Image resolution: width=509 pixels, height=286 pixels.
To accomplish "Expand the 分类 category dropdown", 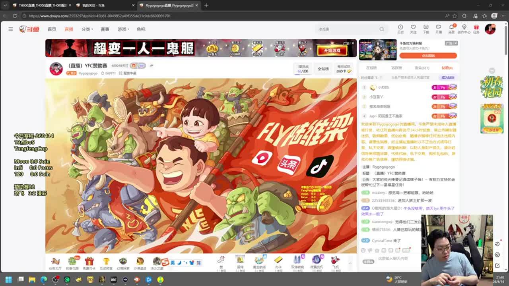I will (x=87, y=29).
